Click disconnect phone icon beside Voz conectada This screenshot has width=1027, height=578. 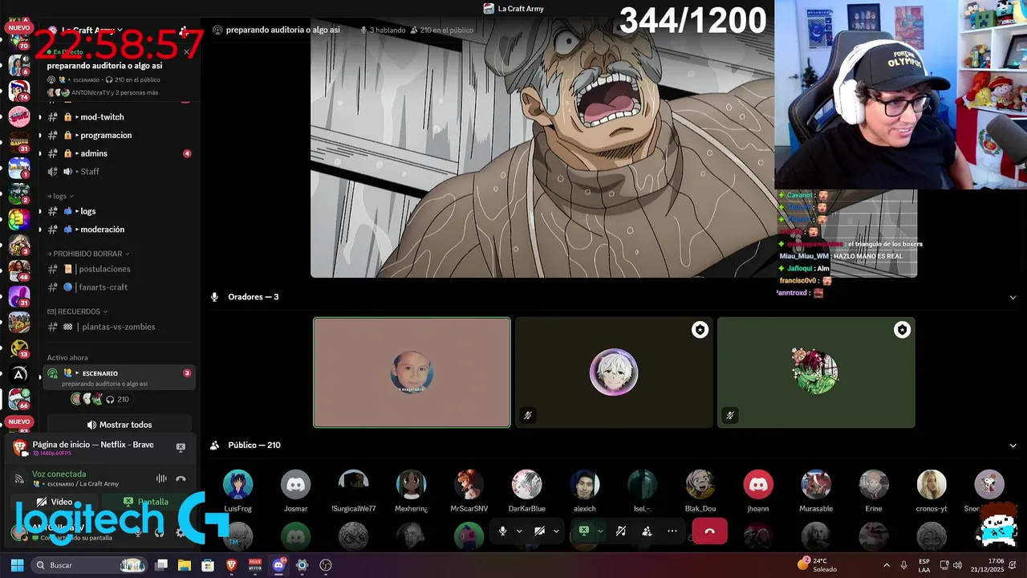point(181,478)
